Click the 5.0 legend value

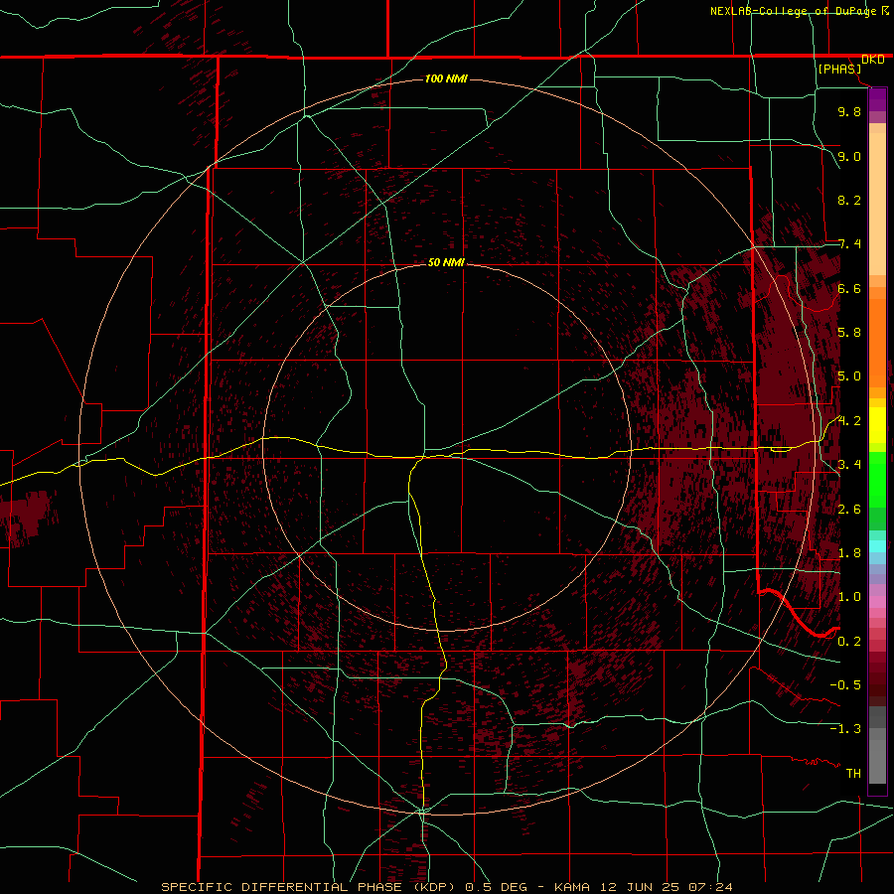(849, 376)
